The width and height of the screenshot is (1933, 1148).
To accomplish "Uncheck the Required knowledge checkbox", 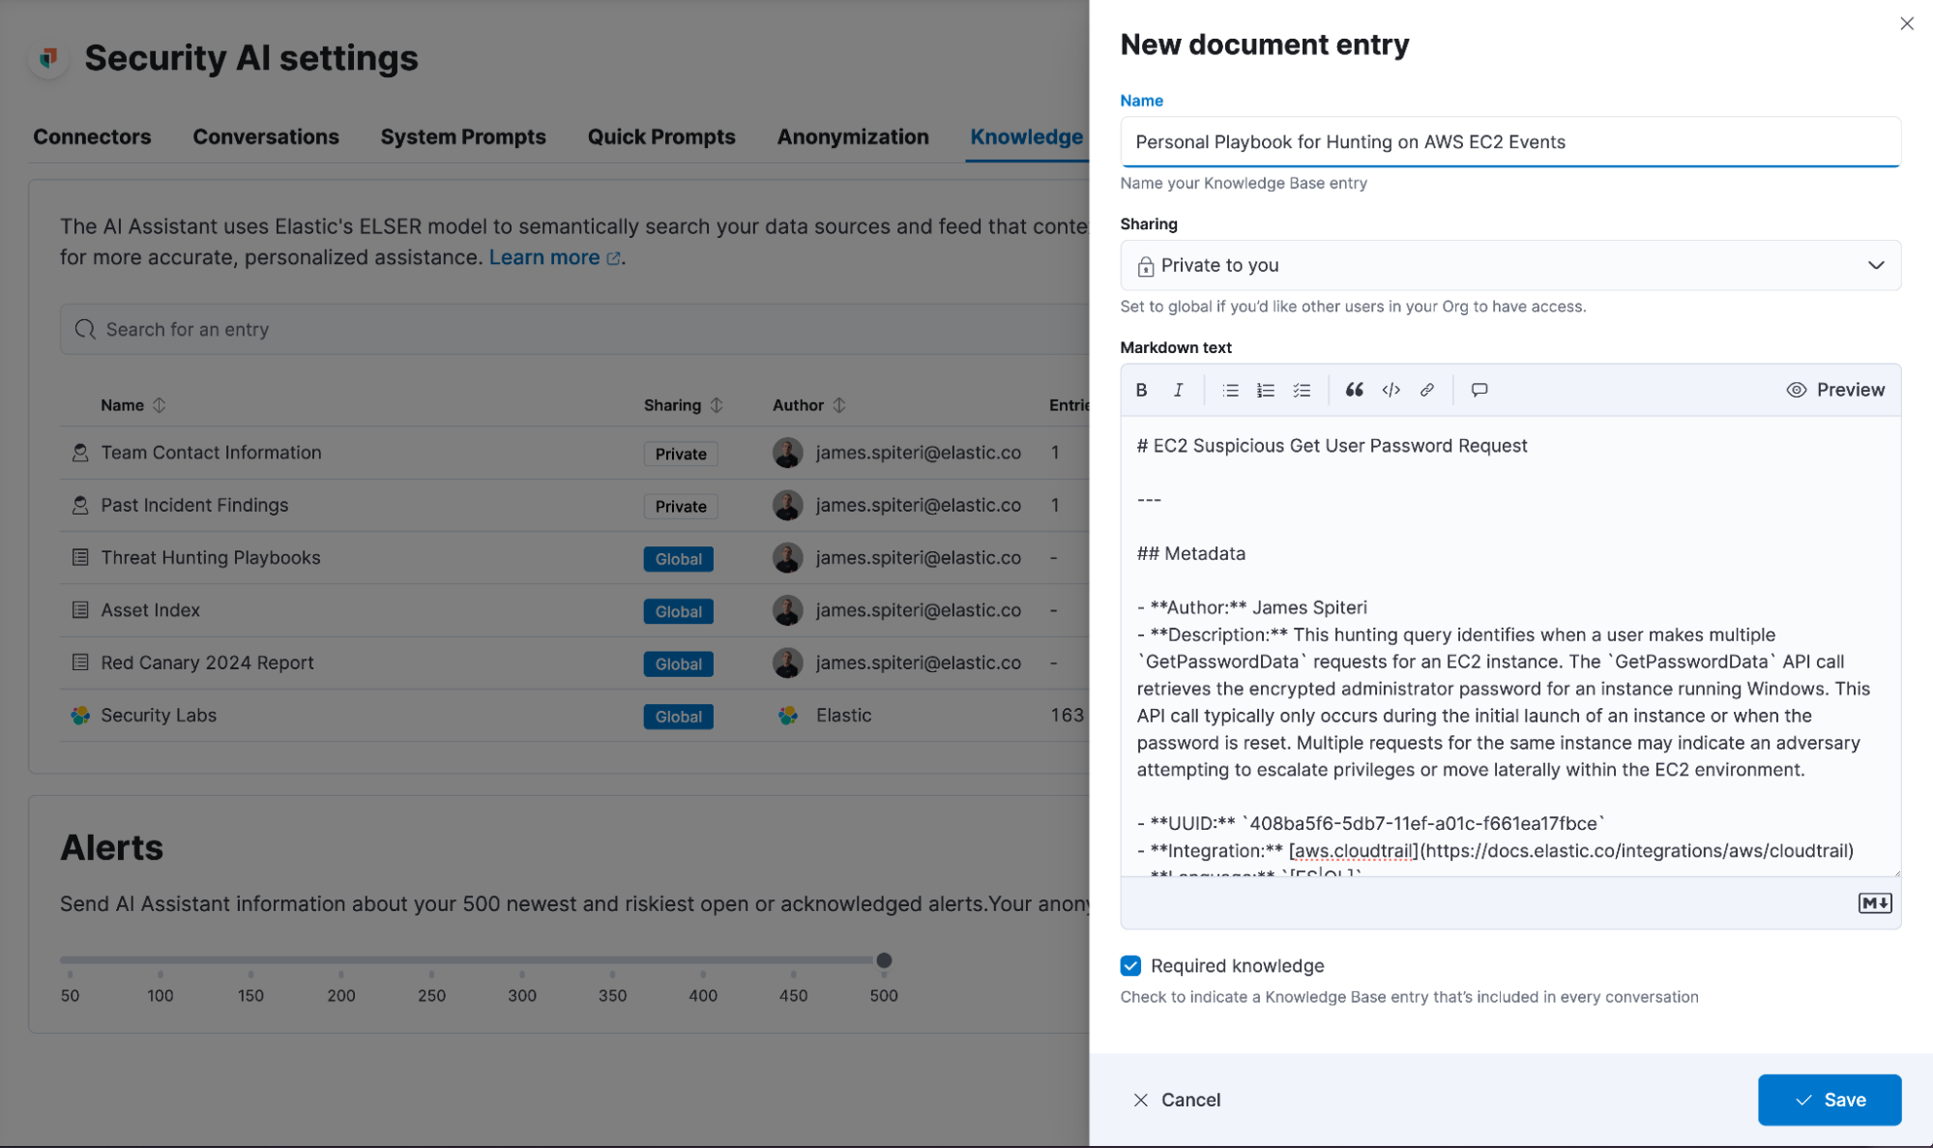I will coord(1130,965).
